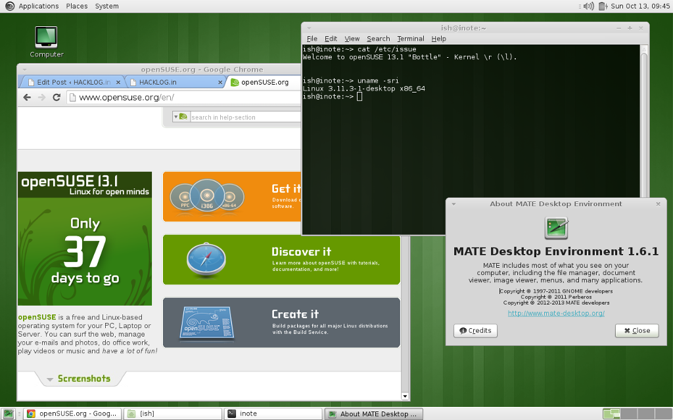This screenshot has width=673, height=420.
Task: Switch to the Edit Post HACKLOG.in tab
Action: tap(72, 82)
